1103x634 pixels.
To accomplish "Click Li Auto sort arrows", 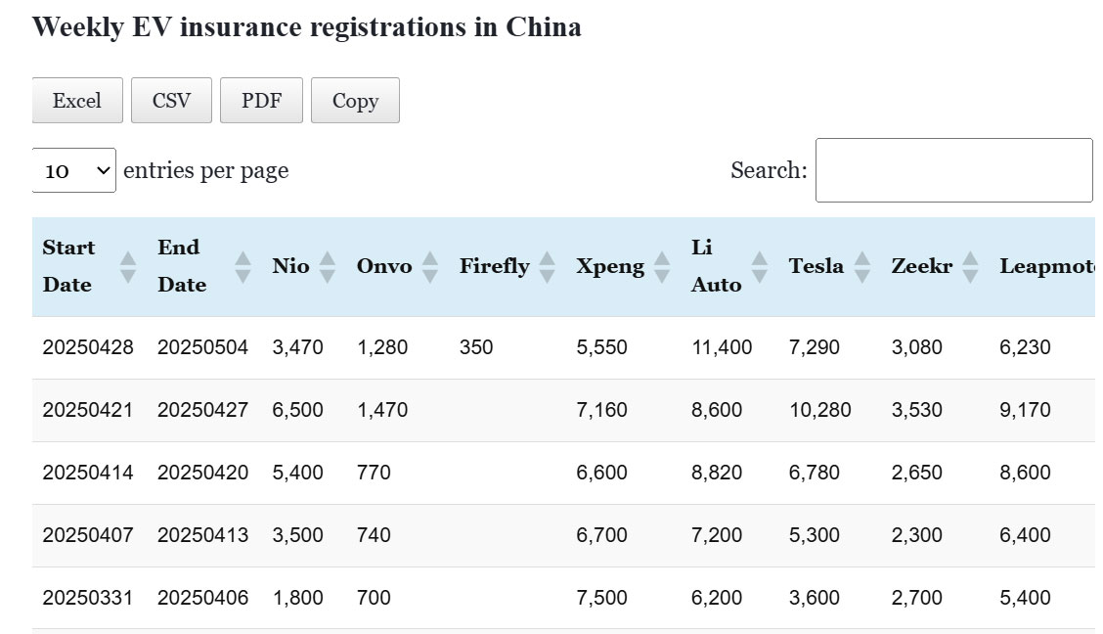I will 759,266.
